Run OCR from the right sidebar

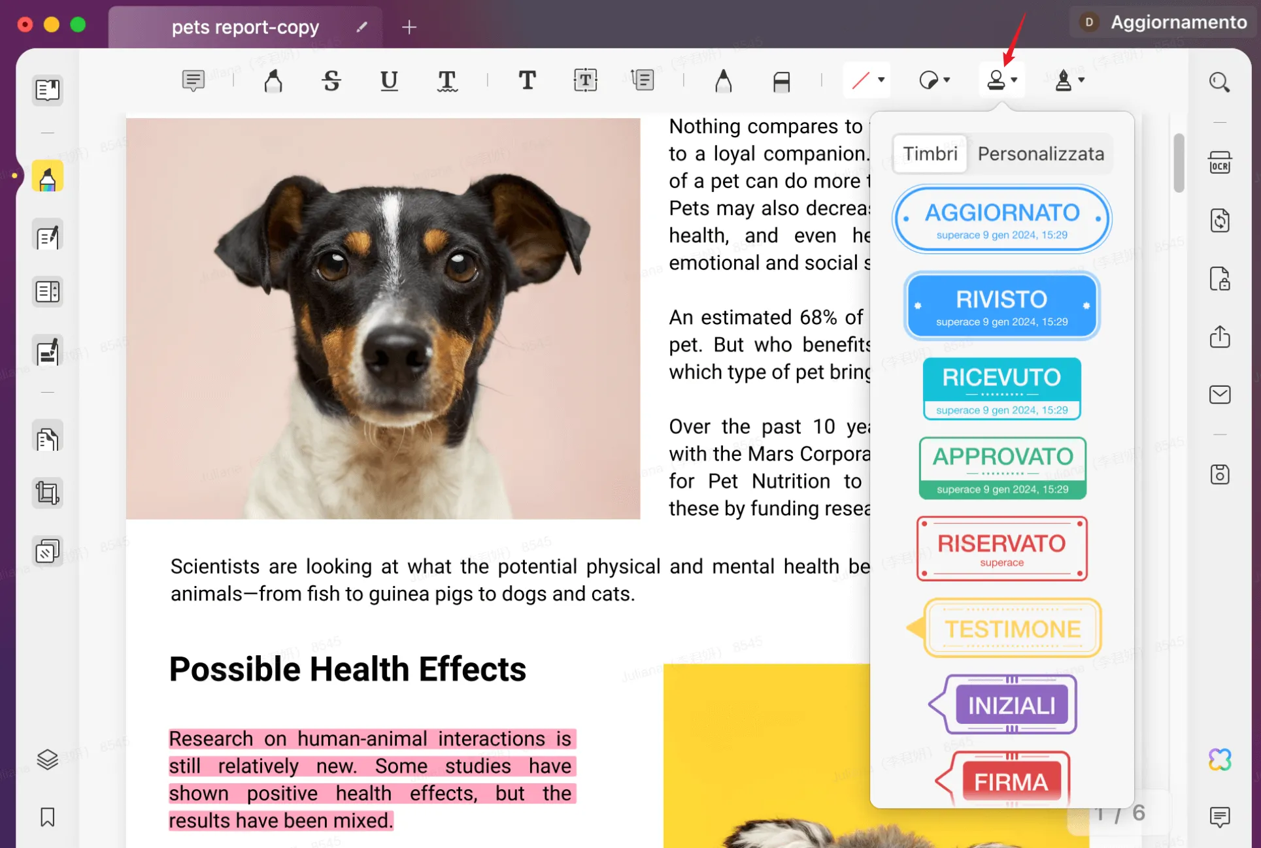(1219, 163)
